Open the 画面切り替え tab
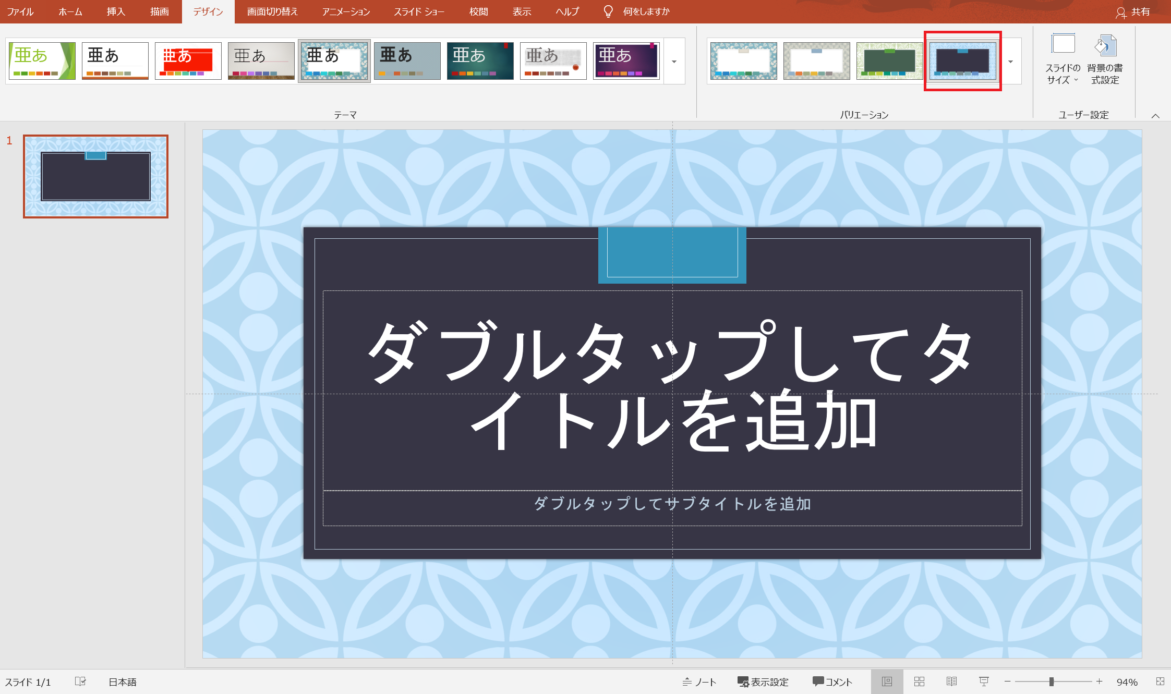Viewport: 1171px width, 694px height. point(272,11)
